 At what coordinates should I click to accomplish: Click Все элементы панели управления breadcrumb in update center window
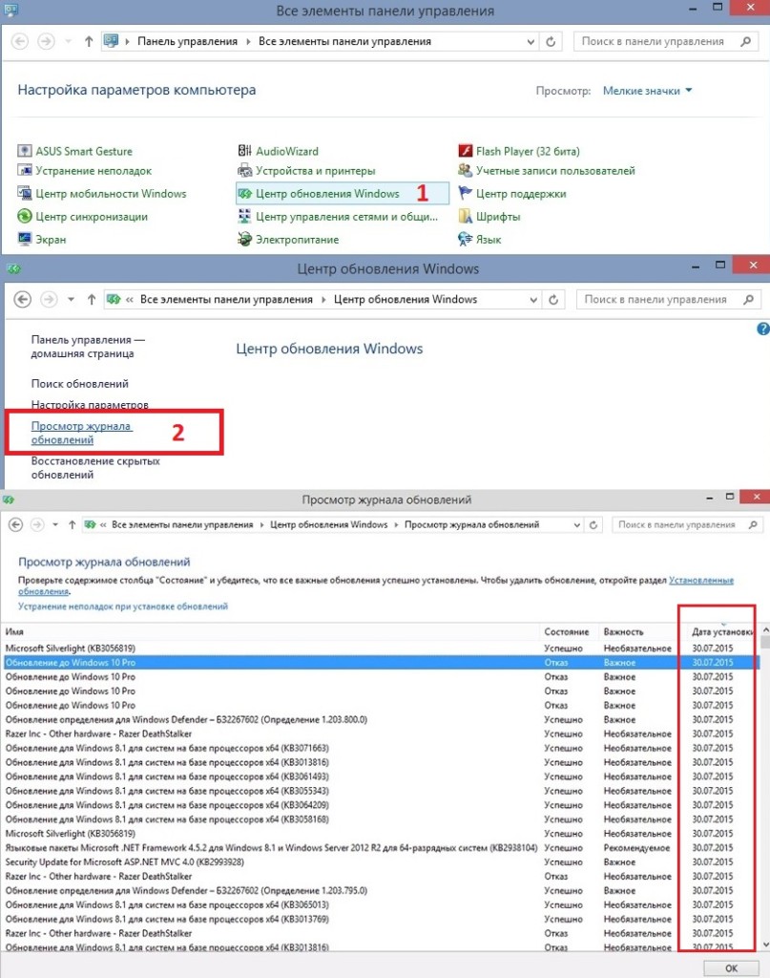[x=226, y=299]
